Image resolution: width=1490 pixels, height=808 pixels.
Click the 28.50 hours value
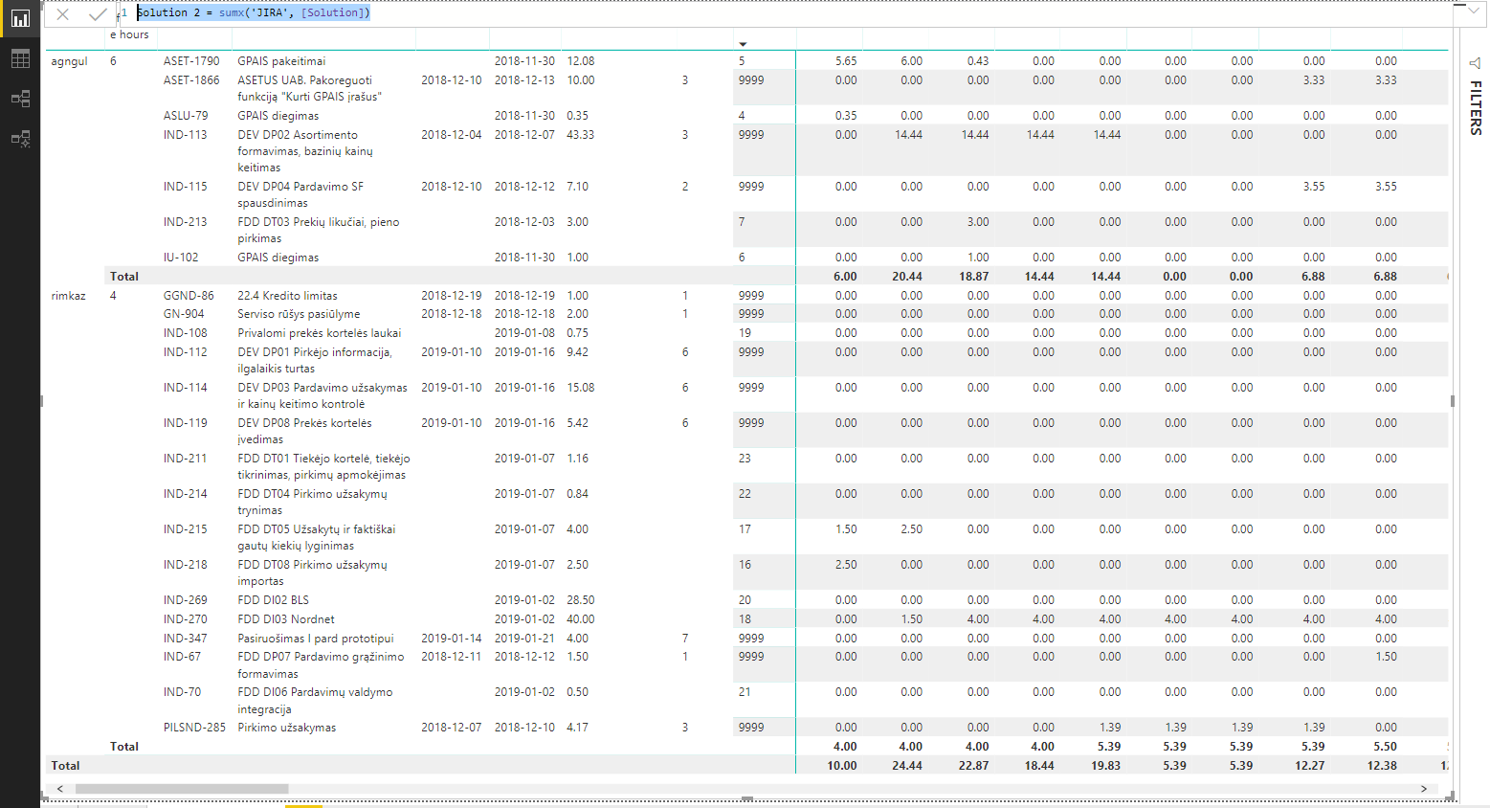[x=580, y=600]
